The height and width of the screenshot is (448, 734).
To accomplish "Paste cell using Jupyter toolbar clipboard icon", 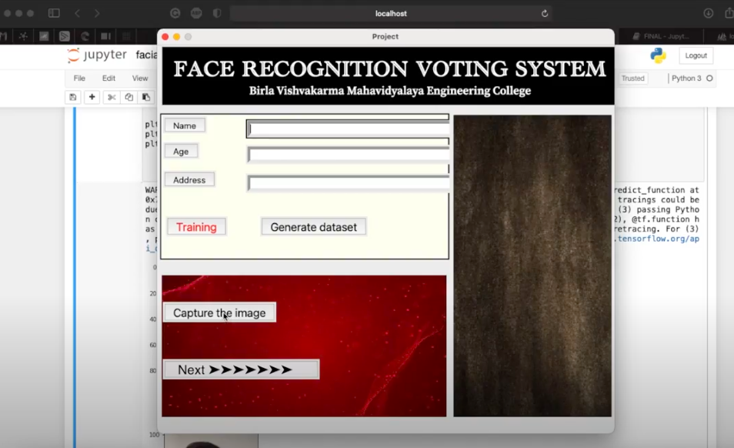I will pyautogui.click(x=146, y=97).
